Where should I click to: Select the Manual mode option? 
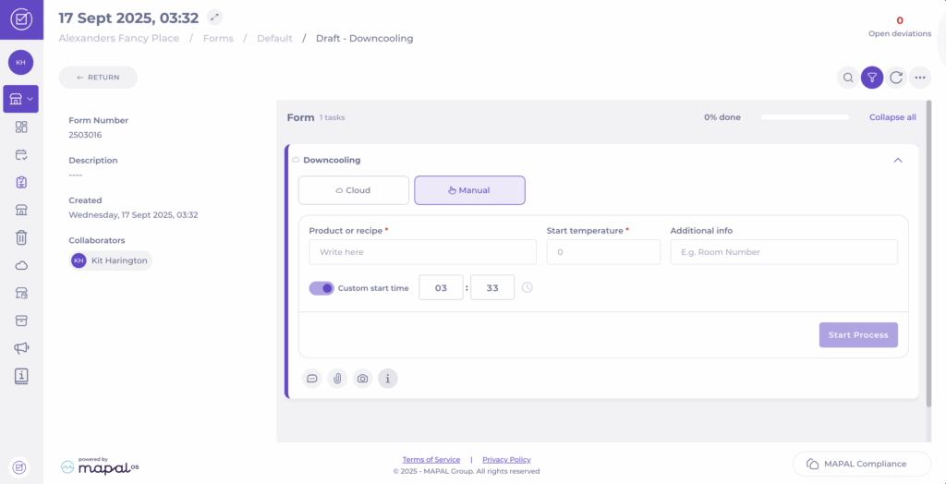469,190
